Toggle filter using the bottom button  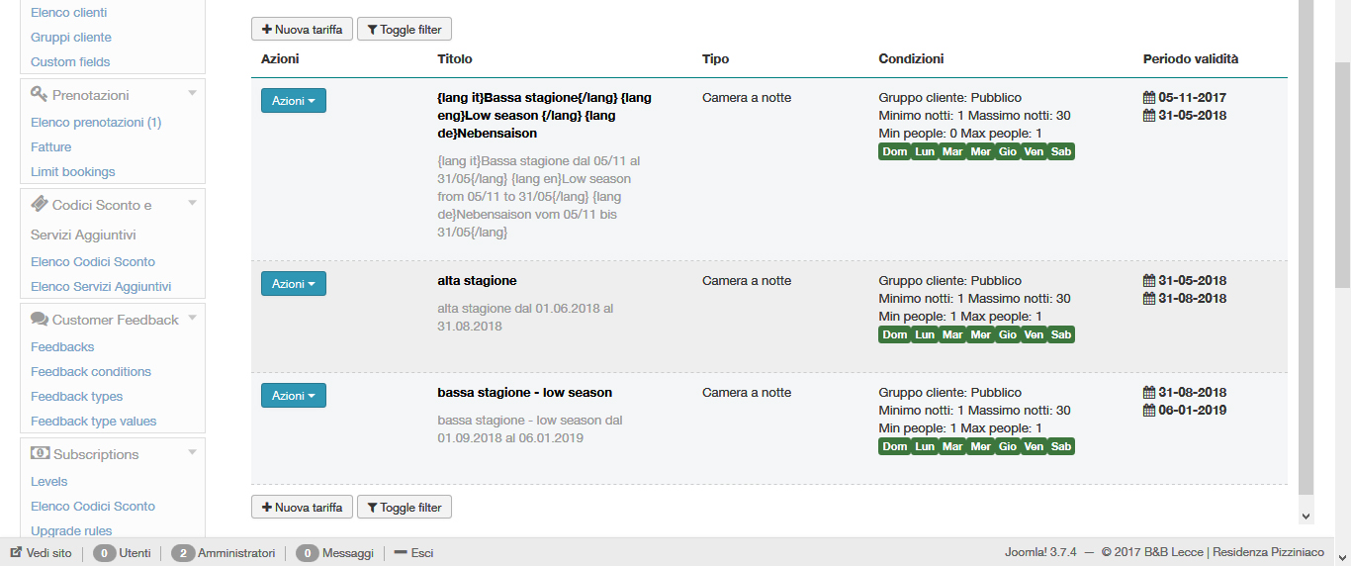(404, 508)
